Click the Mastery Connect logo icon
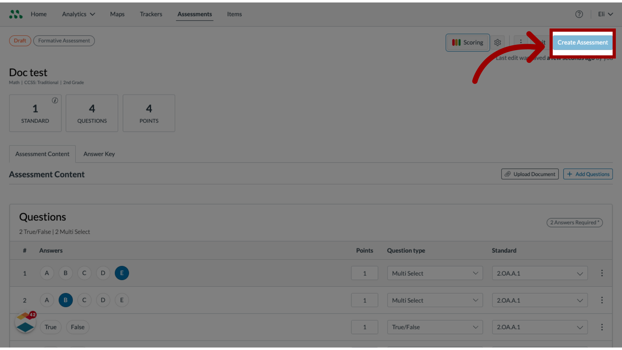 pos(16,14)
